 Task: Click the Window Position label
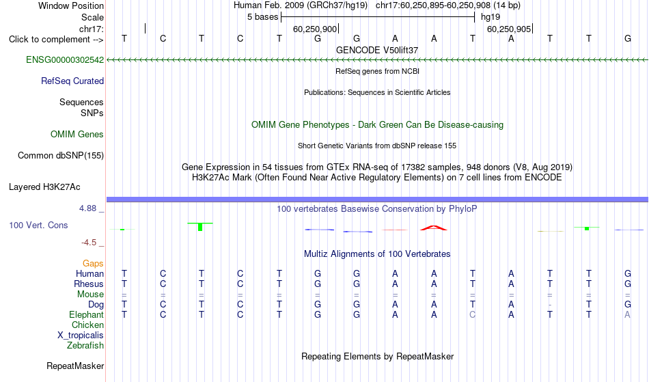[x=71, y=5]
